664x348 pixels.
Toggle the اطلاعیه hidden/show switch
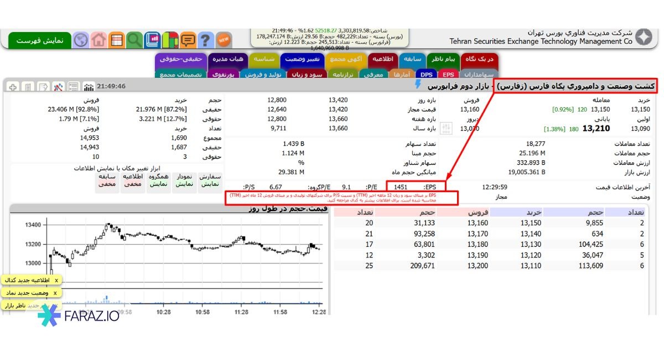tap(133, 181)
